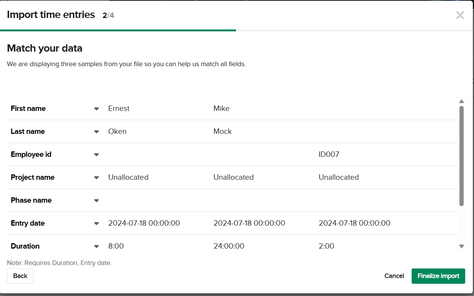Expand the Entry date mapping dropdown
This screenshot has height=296, width=474.
click(x=96, y=223)
